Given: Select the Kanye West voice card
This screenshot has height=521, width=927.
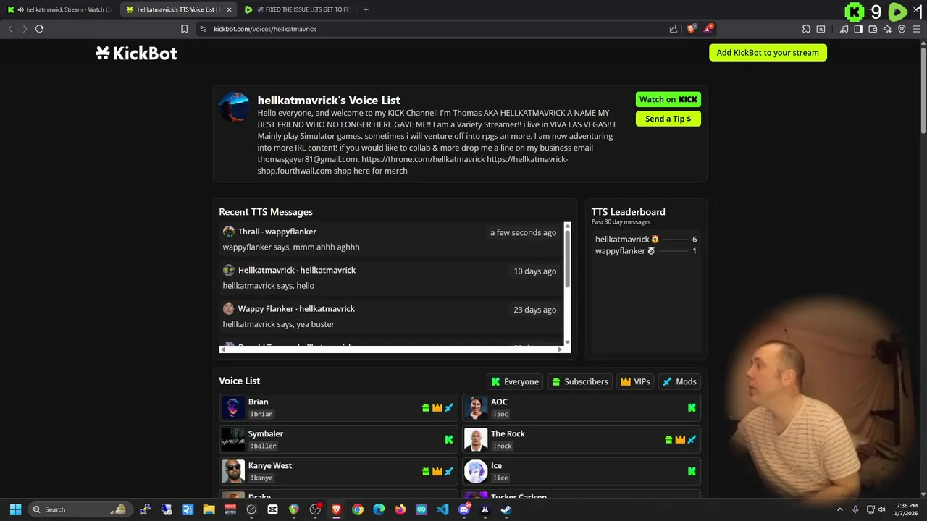Looking at the screenshot, I should pos(339,471).
